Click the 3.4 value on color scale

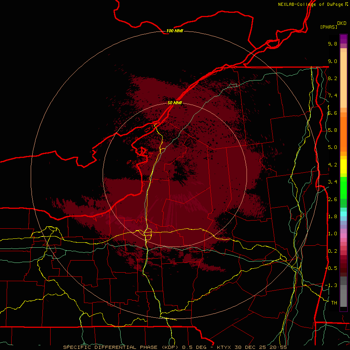(332, 182)
